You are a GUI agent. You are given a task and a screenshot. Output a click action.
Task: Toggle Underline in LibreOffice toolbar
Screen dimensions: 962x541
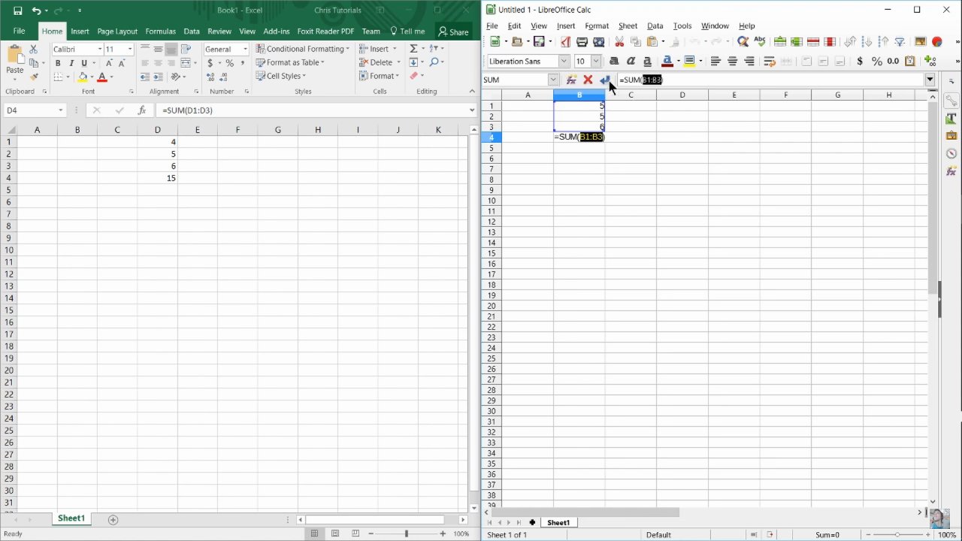(647, 61)
